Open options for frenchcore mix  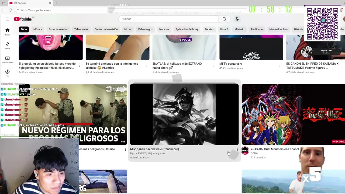(237, 149)
